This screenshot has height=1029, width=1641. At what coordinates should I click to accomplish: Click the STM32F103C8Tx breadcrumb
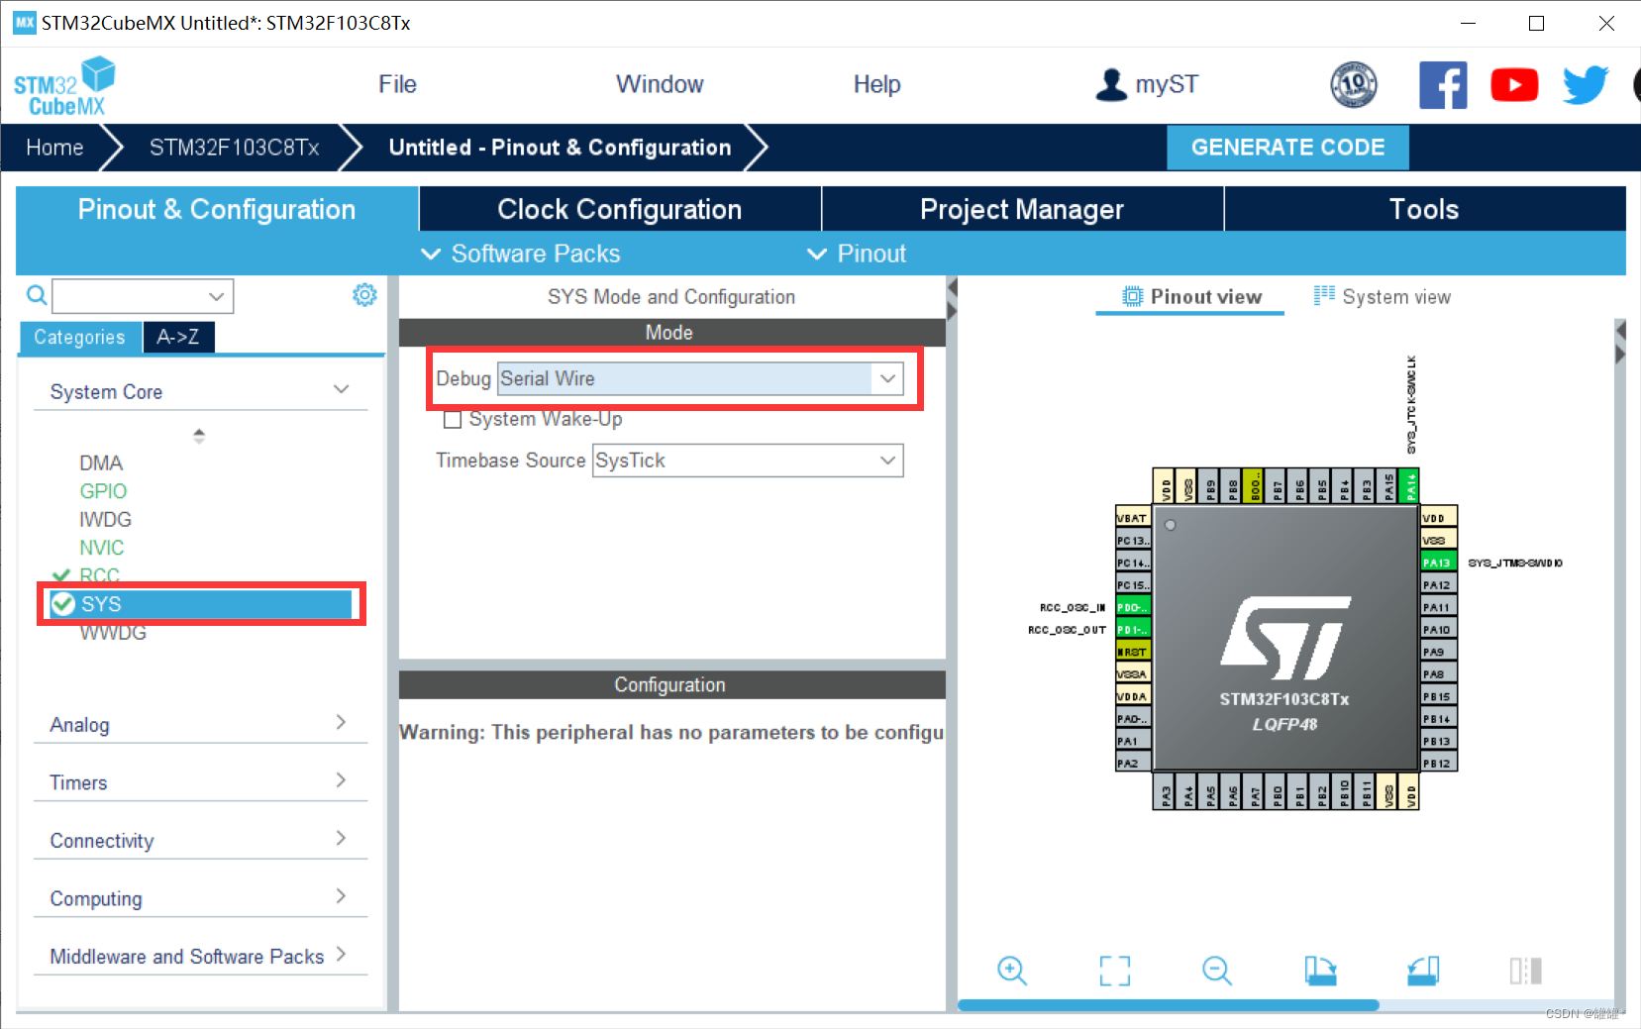[234, 148]
